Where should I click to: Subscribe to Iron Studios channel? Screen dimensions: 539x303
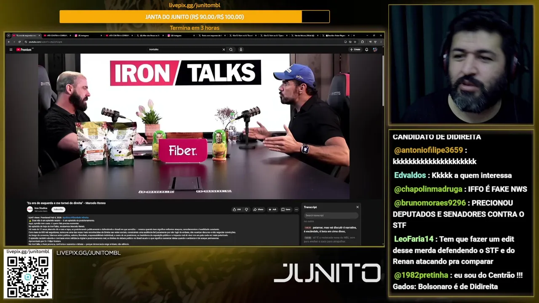59,209
